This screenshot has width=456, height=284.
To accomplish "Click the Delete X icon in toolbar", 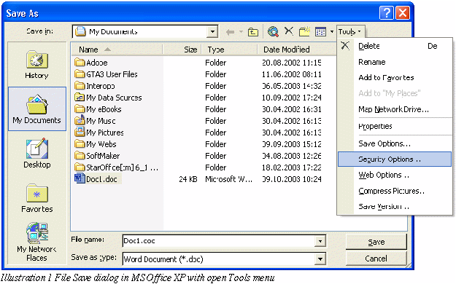I will pyautogui.click(x=289, y=31).
